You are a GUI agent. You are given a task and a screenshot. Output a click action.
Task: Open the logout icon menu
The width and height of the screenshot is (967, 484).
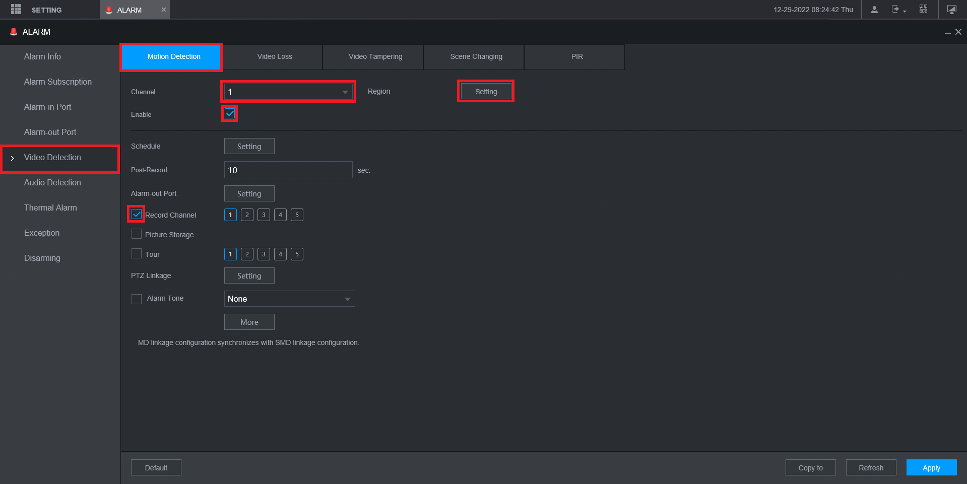[x=898, y=10]
